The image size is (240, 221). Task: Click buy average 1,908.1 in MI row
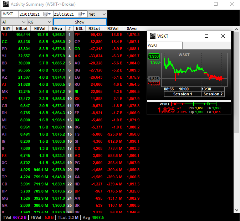[58, 120]
